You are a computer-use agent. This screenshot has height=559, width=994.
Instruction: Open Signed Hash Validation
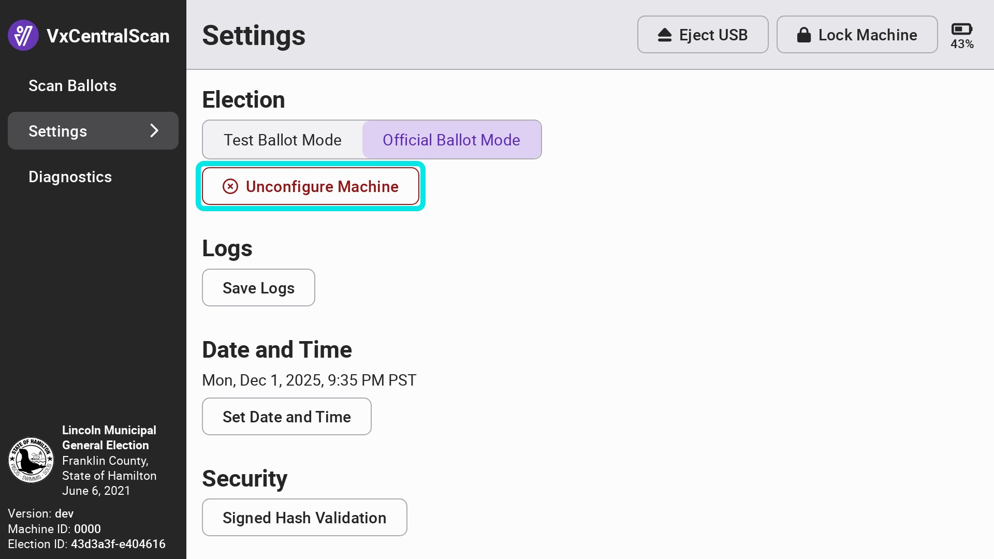tap(304, 518)
